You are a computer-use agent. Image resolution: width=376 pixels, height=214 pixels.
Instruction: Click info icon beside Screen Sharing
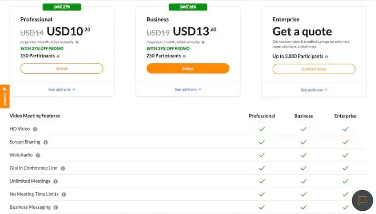point(46,142)
